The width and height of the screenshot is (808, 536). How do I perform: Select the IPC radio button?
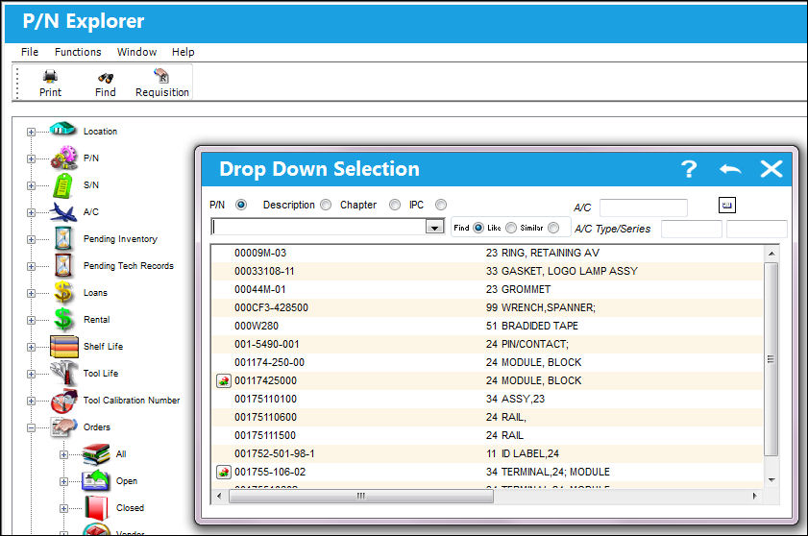pyautogui.click(x=441, y=205)
